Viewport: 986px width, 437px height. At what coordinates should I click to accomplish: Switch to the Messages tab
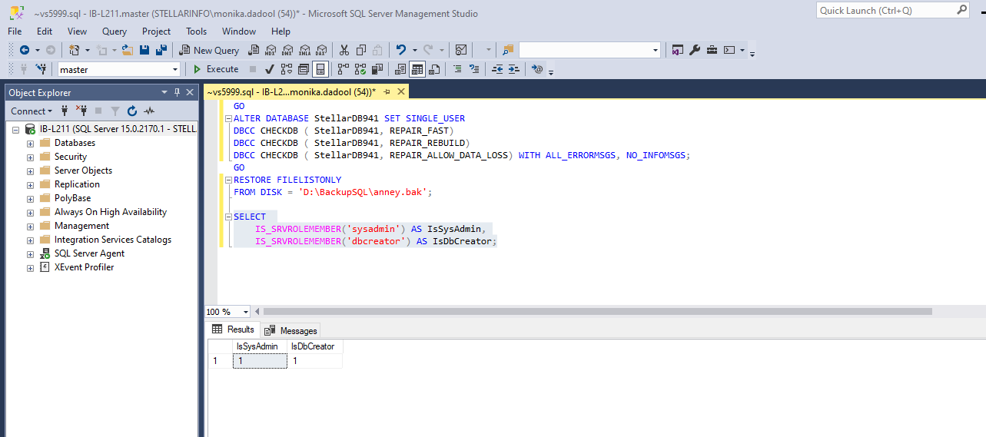(290, 330)
